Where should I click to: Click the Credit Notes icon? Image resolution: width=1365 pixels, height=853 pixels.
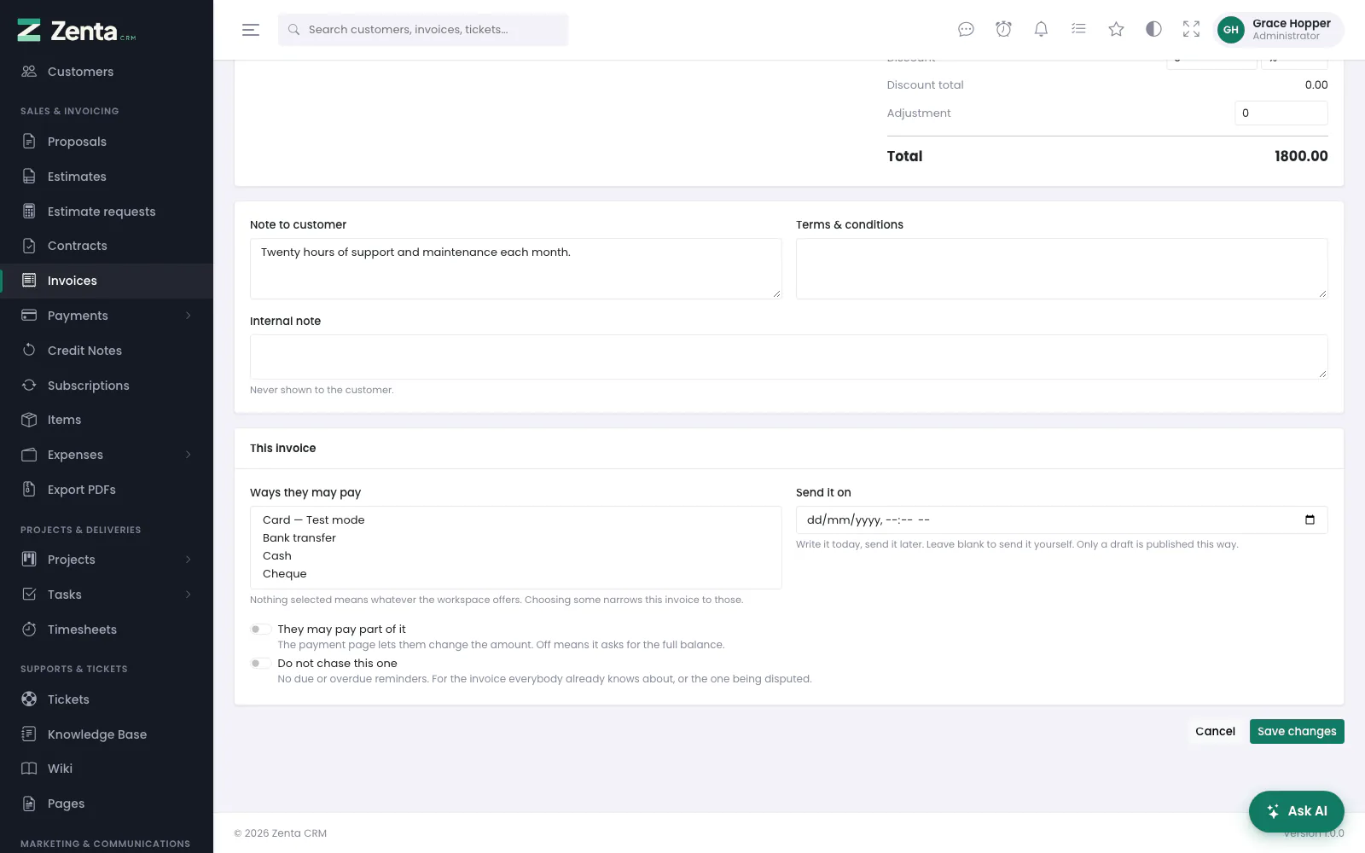[x=29, y=351]
